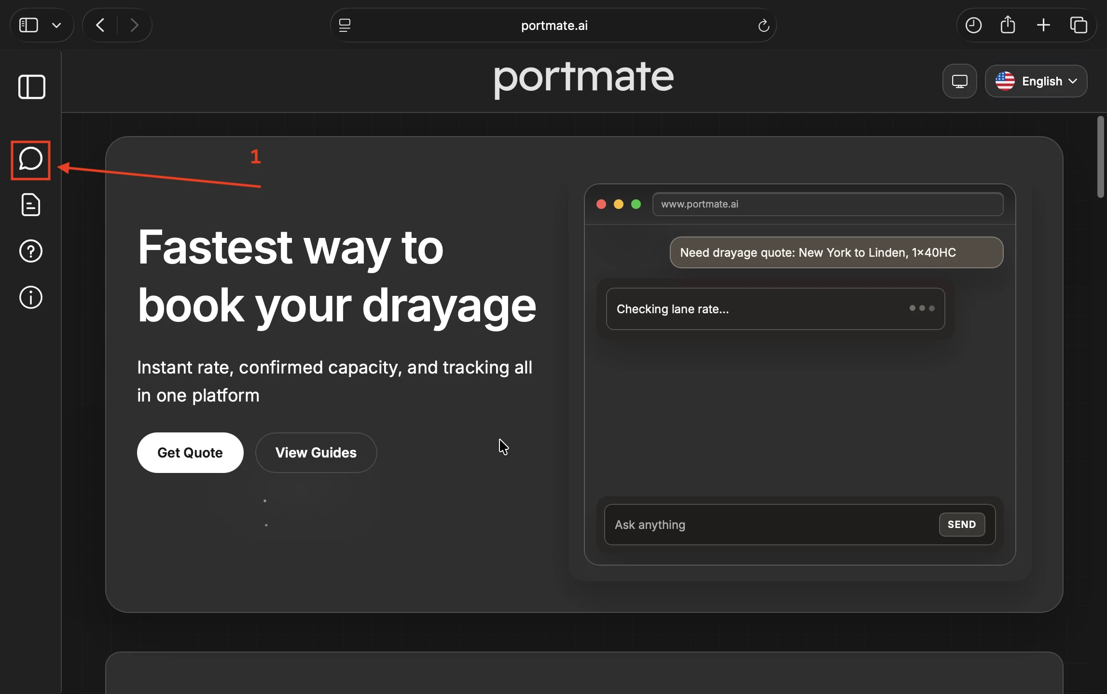The width and height of the screenshot is (1107, 694).
Task: Click the Get Quote button
Action: tap(190, 452)
